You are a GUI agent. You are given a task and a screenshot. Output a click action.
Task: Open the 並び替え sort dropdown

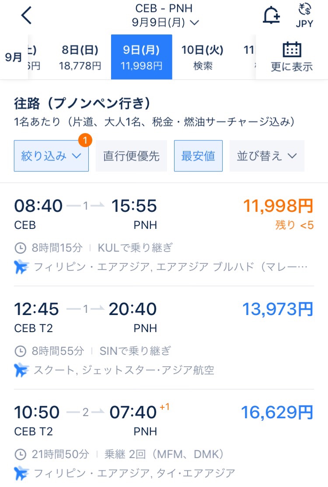pyautogui.click(x=267, y=156)
